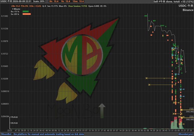The image size is (194, 136).
Task: Open the MoonBot platform description link
Action: [43, 134]
